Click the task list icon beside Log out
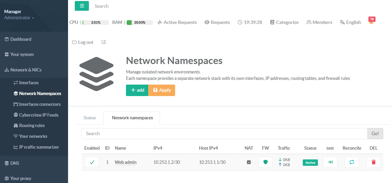This screenshot has width=392, height=183. coord(104,42)
